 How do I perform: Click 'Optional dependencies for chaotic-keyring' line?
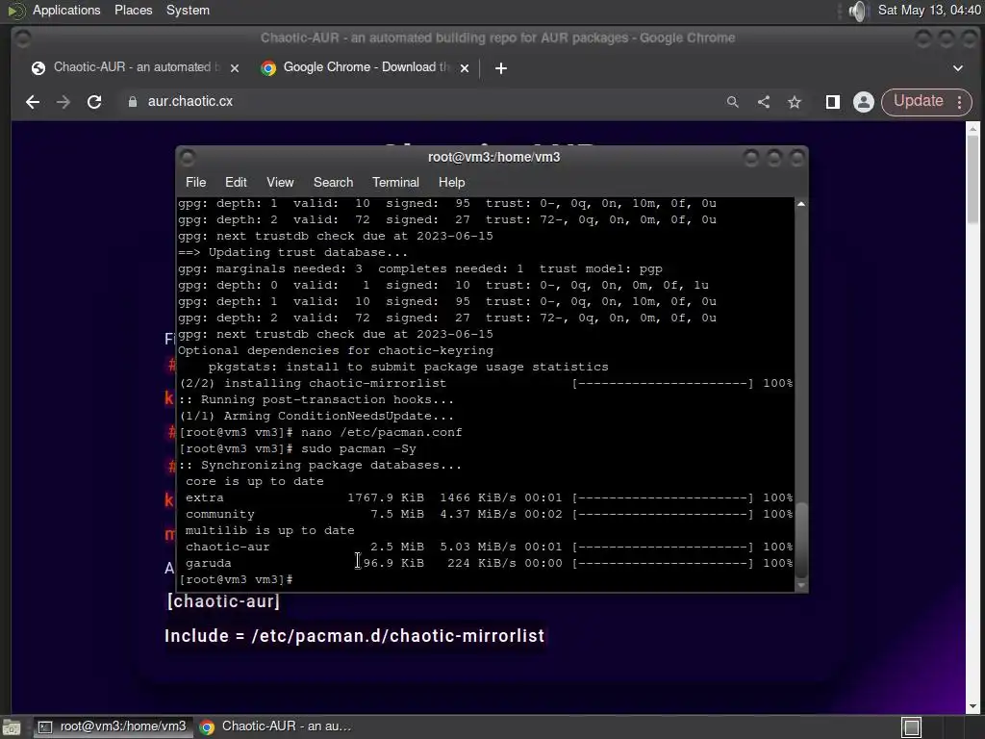point(336,350)
